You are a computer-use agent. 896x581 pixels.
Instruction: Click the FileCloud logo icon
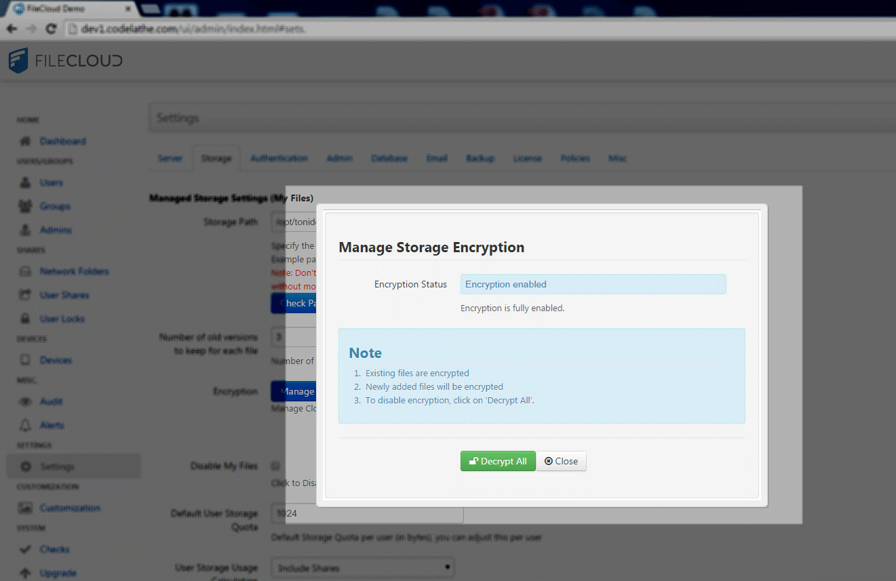[18, 60]
